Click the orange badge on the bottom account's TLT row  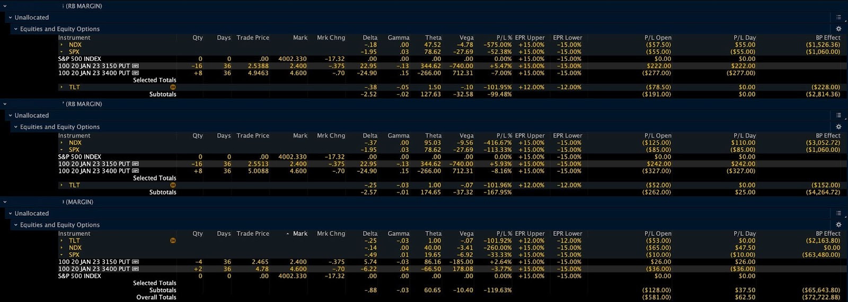pyautogui.click(x=173, y=241)
